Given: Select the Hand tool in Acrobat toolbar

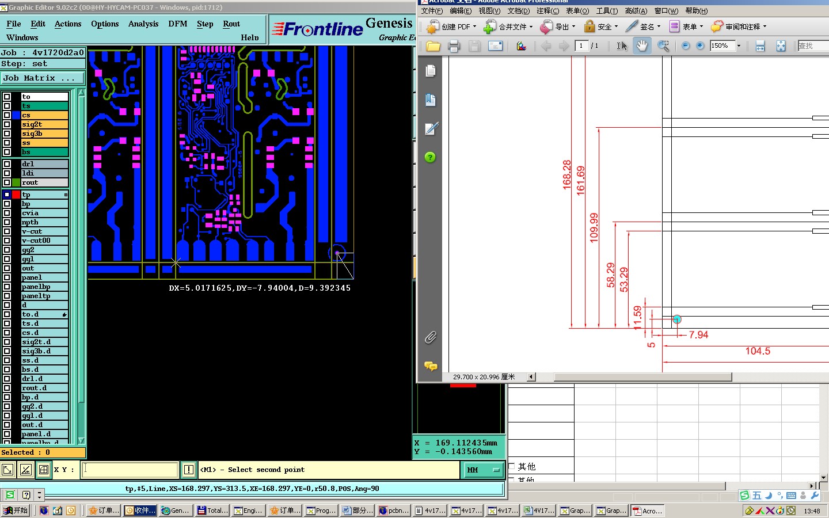Looking at the screenshot, I should (642, 46).
